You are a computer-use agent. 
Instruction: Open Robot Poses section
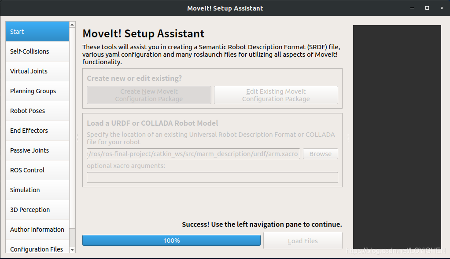pos(37,111)
